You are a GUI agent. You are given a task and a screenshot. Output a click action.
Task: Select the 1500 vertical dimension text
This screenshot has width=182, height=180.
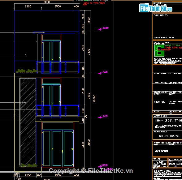pos(89,20)
